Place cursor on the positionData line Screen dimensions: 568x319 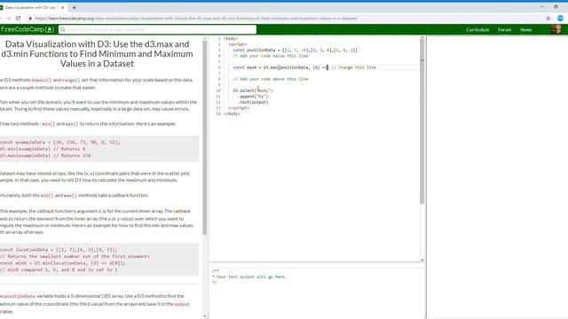click(295, 50)
